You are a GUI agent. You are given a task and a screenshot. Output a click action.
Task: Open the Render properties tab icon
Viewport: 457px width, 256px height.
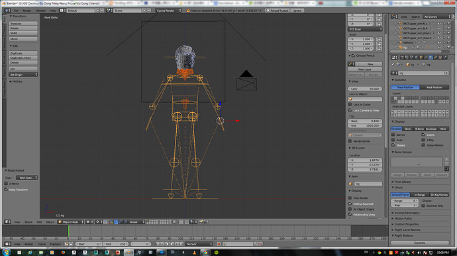coord(402,57)
